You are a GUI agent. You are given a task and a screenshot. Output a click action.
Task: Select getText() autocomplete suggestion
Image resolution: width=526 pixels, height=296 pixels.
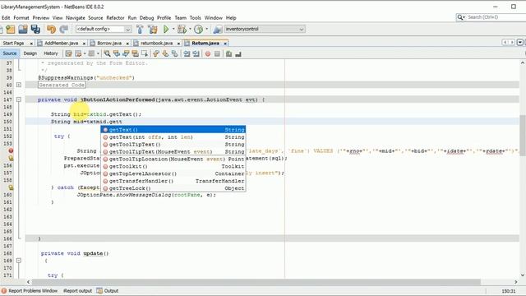click(173, 130)
